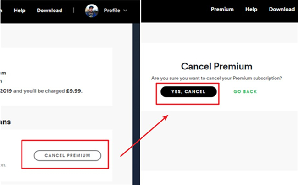Click the bold Cancel Premium heading
The image size is (298, 185).
[x=216, y=67]
